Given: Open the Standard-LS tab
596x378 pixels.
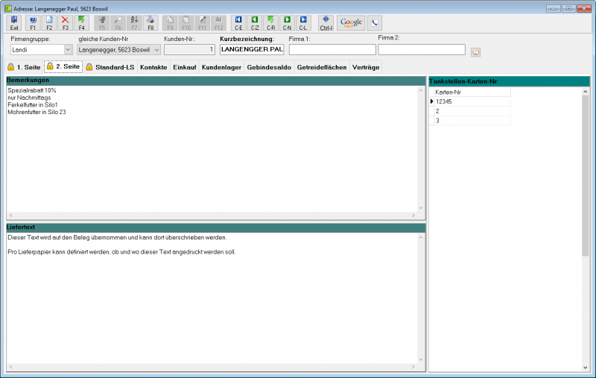Looking at the screenshot, I should pos(110,67).
